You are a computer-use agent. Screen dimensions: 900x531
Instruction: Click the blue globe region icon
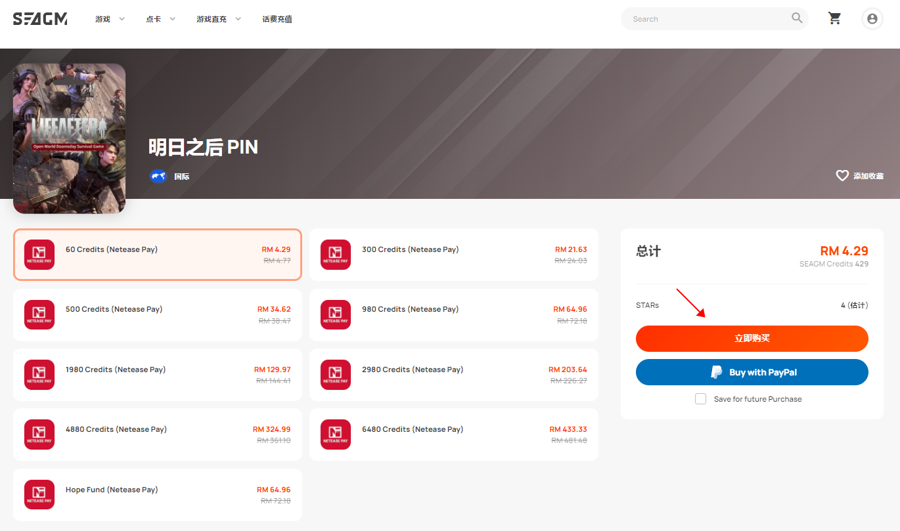tap(158, 176)
